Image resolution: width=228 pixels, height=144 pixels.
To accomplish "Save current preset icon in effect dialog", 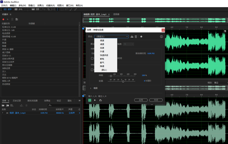I will [132, 36].
